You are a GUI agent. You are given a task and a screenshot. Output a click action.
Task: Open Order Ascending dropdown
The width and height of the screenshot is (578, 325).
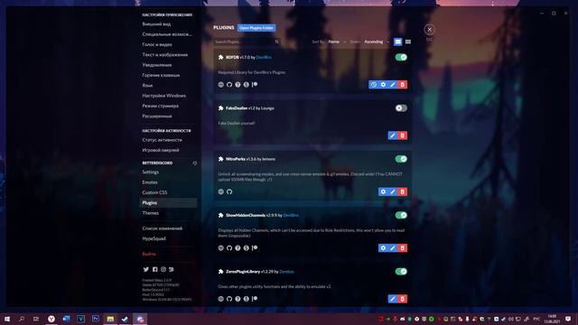377,42
